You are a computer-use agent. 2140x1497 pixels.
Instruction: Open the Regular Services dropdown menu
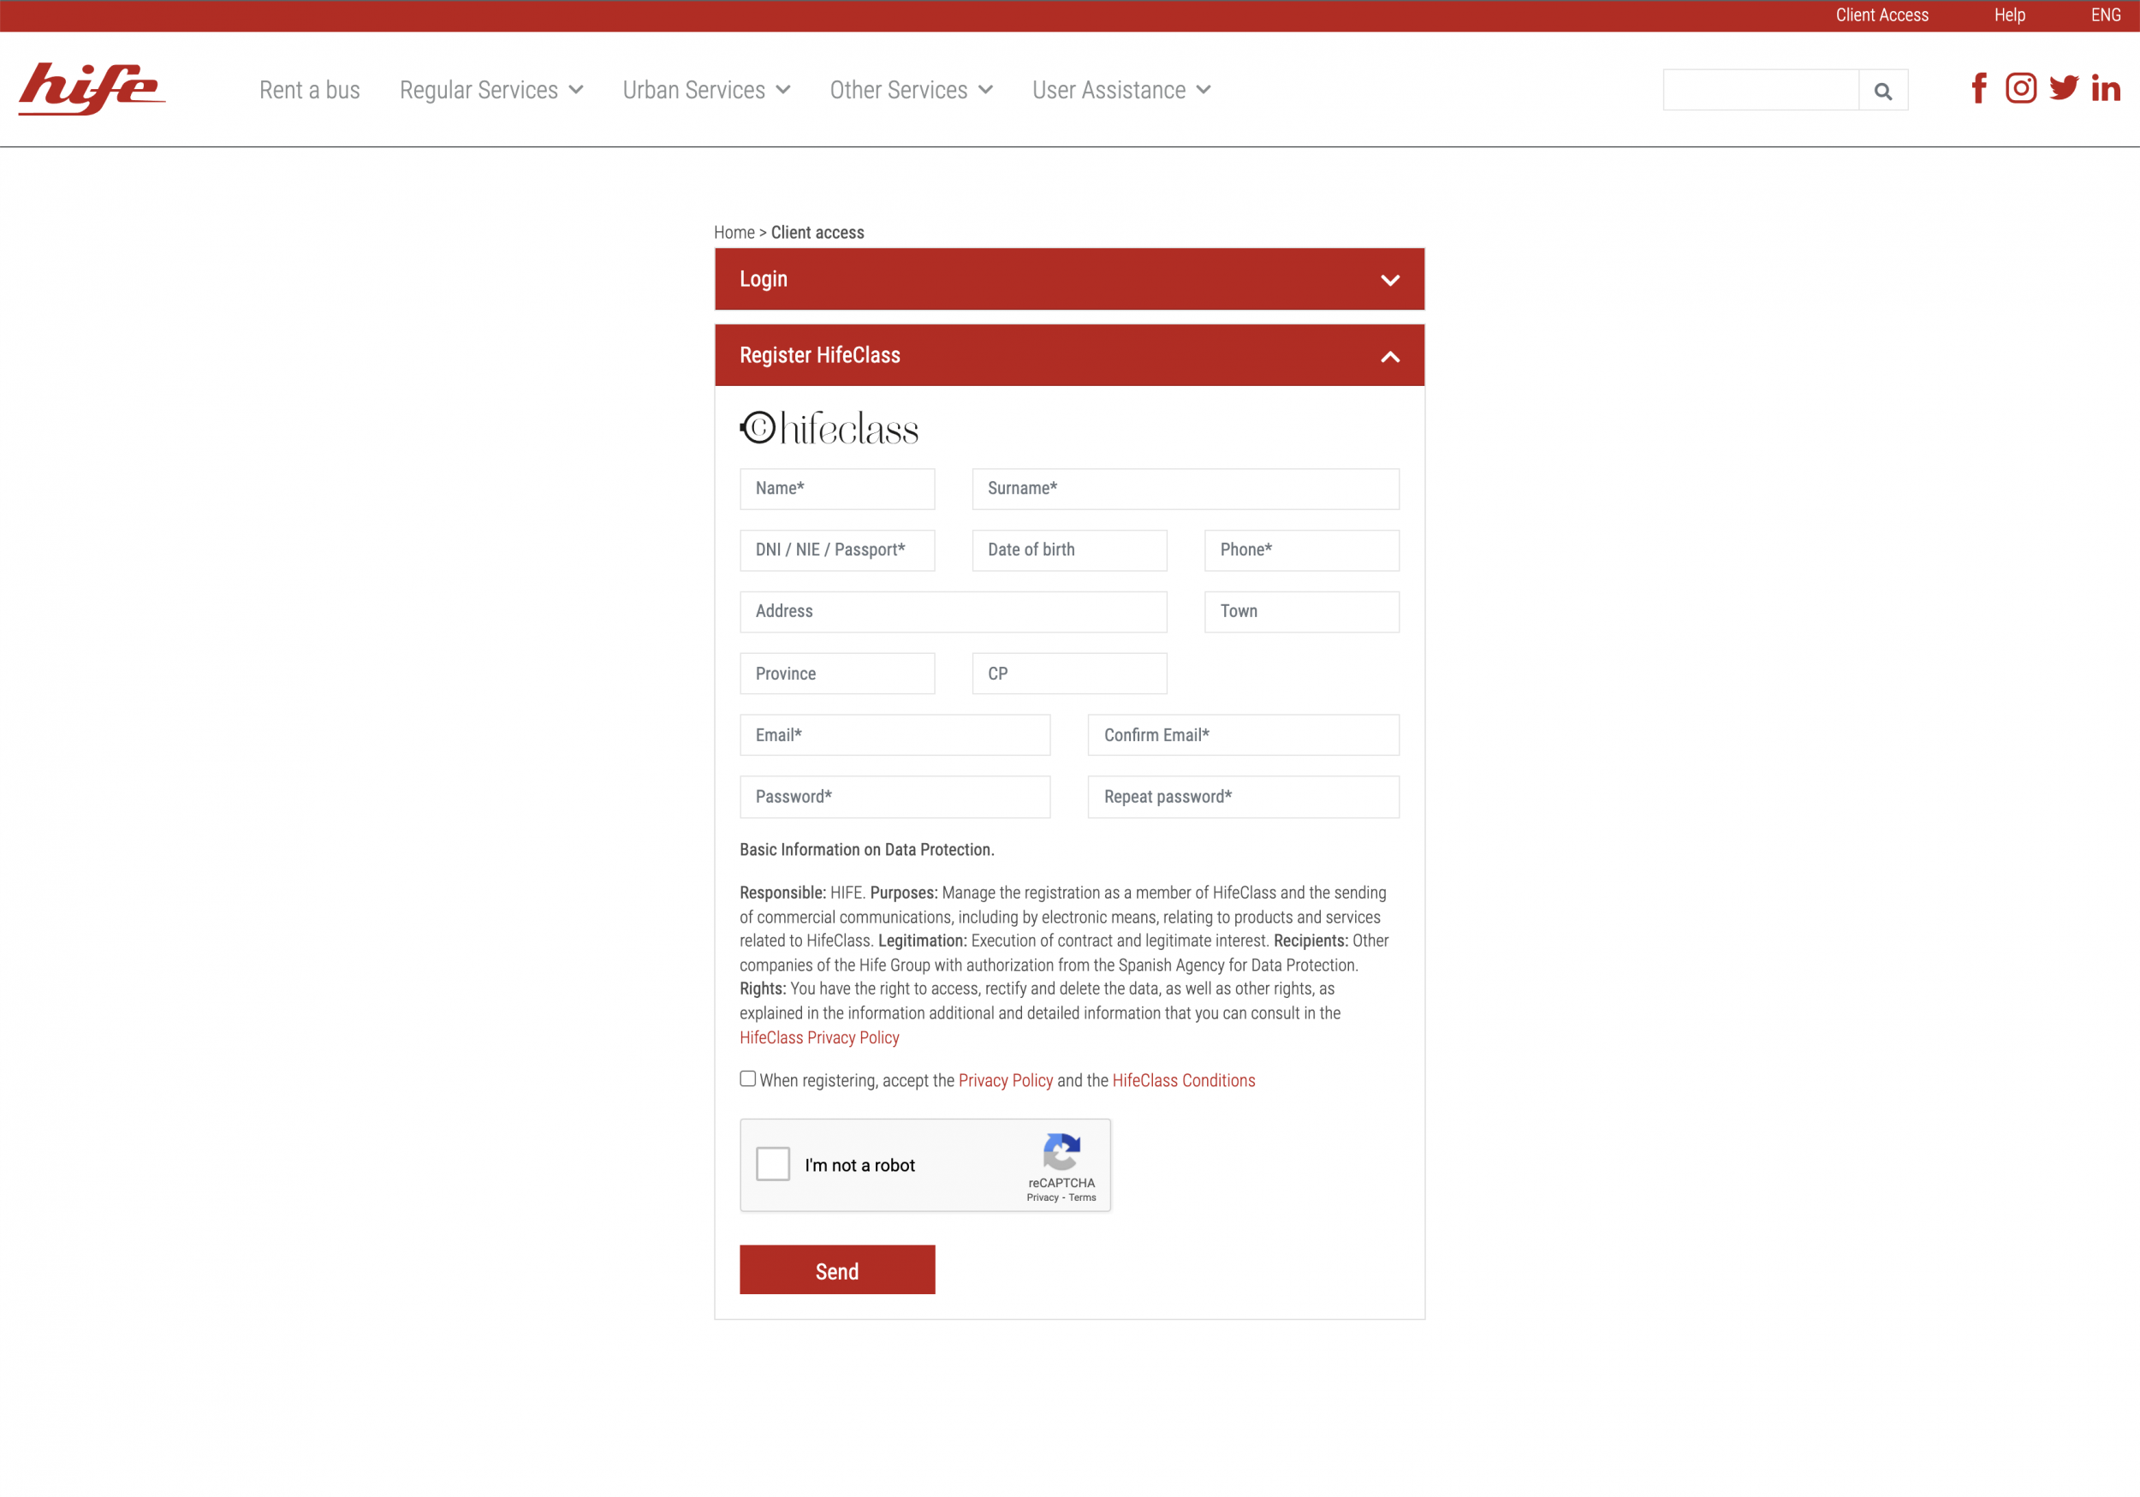[x=491, y=91]
